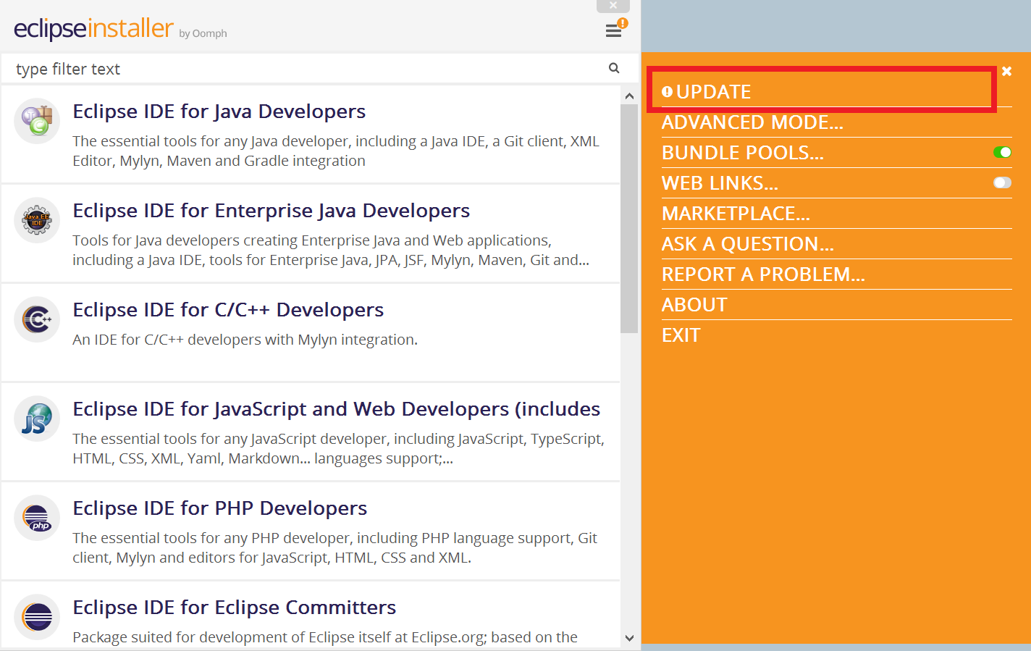1031x651 pixels.
Task: Toggle the Bundle Pools switch off
Action: point(1002,152)
